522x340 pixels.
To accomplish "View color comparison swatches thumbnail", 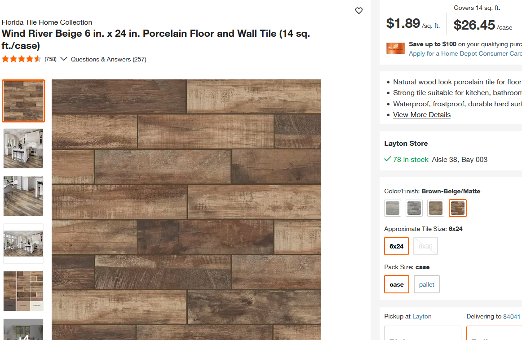I will 23,291.
